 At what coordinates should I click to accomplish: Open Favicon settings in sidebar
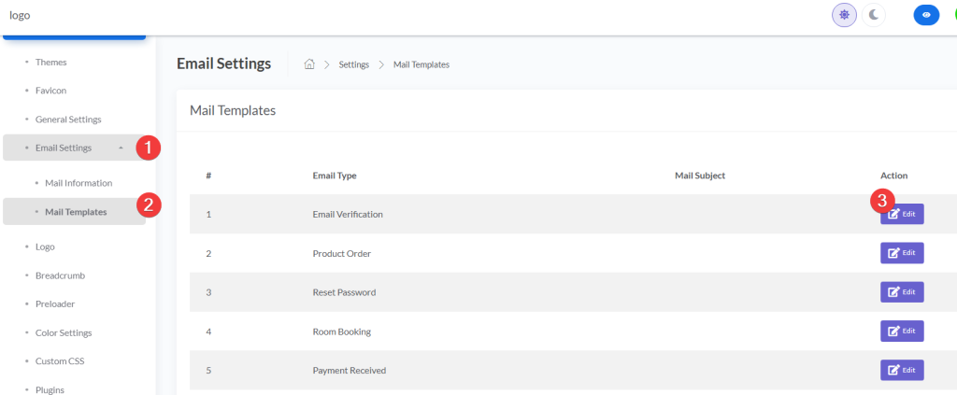[x=50, y=91]
